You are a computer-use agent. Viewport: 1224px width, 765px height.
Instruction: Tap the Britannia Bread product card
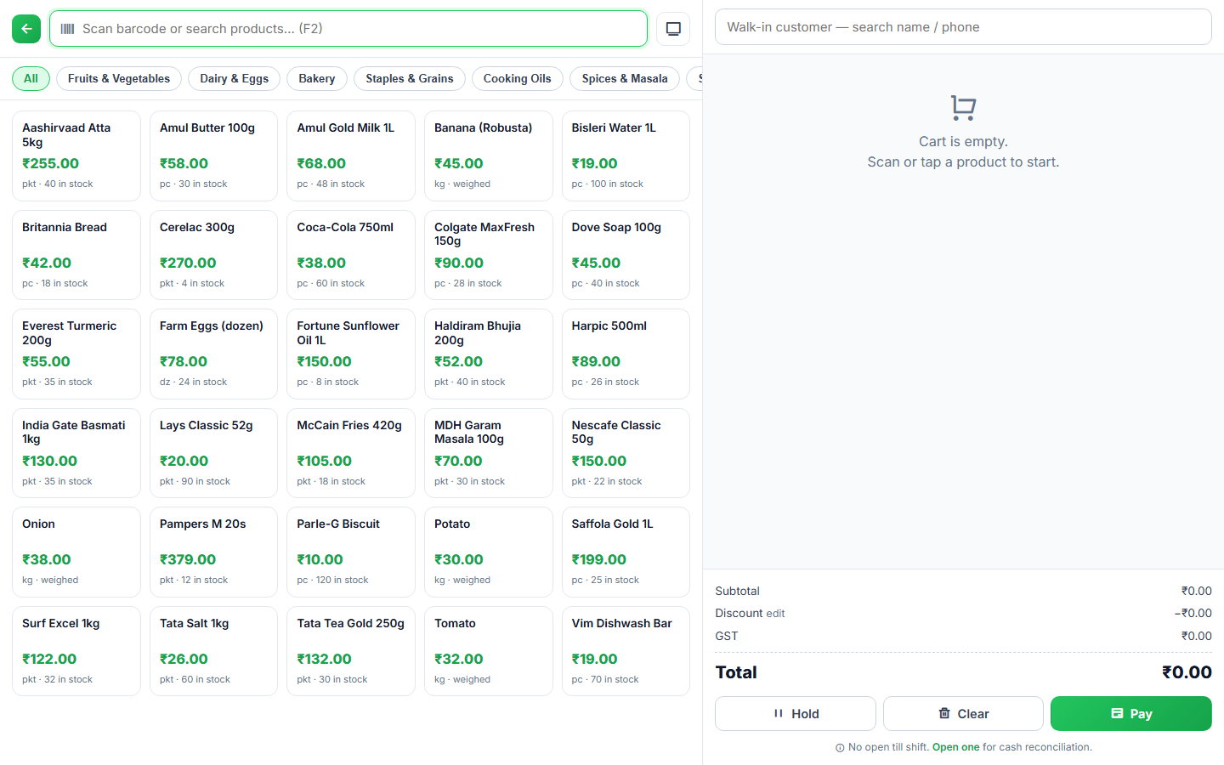[76, 255]
